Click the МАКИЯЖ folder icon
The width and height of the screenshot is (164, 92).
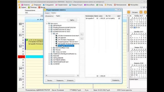click(52, 56)
